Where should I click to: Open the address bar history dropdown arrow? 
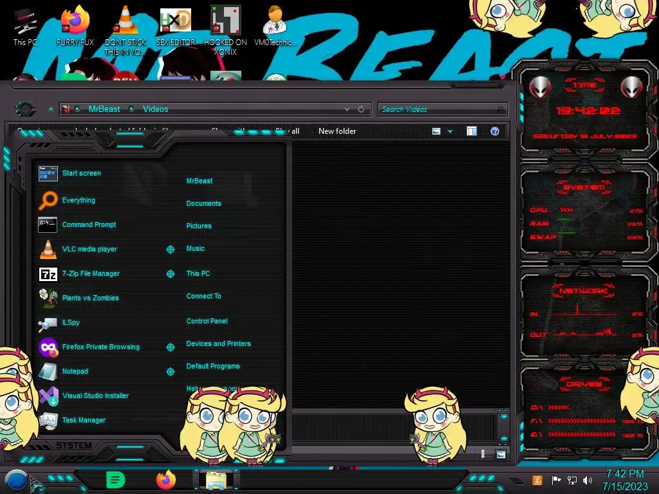pyautogui.click(x=347, y=109)
